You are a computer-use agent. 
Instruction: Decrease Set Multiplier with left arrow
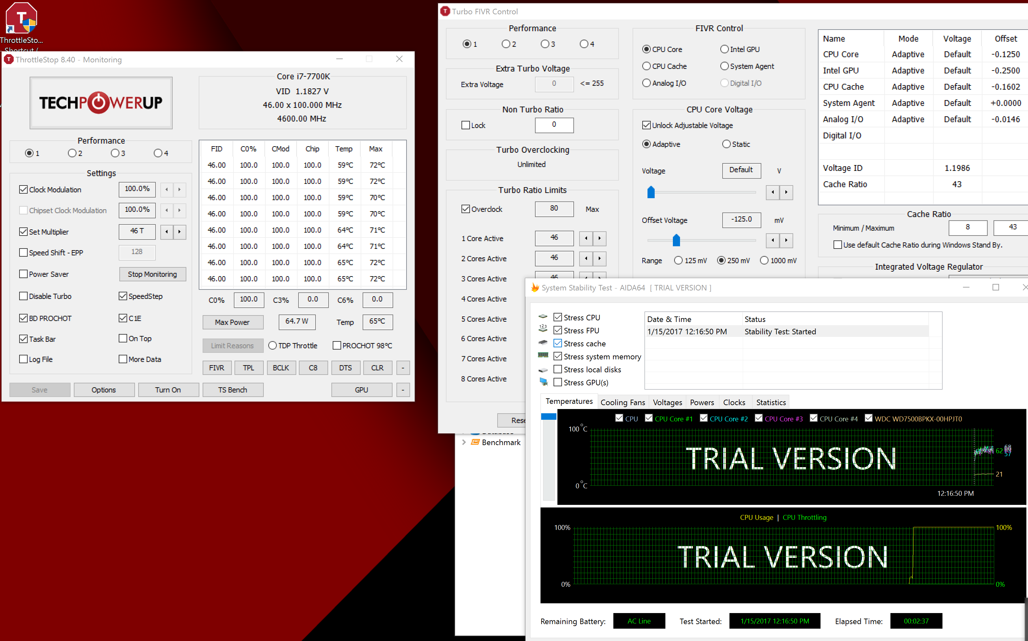tap(167, 232)
